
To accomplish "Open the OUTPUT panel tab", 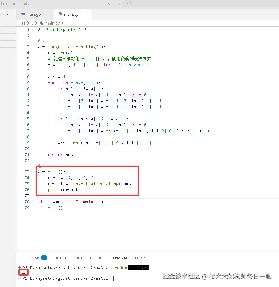I will (x=61, y=258).
